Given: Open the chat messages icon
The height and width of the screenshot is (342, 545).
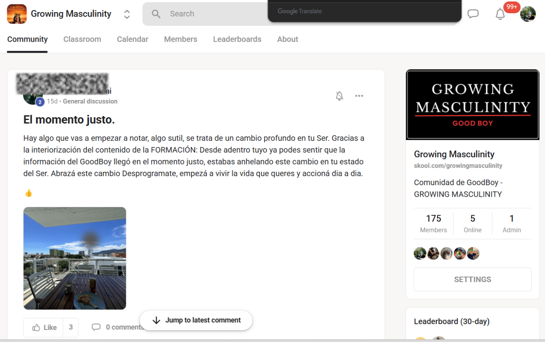Looking at the screenshot, I should [x=473, y=14].
